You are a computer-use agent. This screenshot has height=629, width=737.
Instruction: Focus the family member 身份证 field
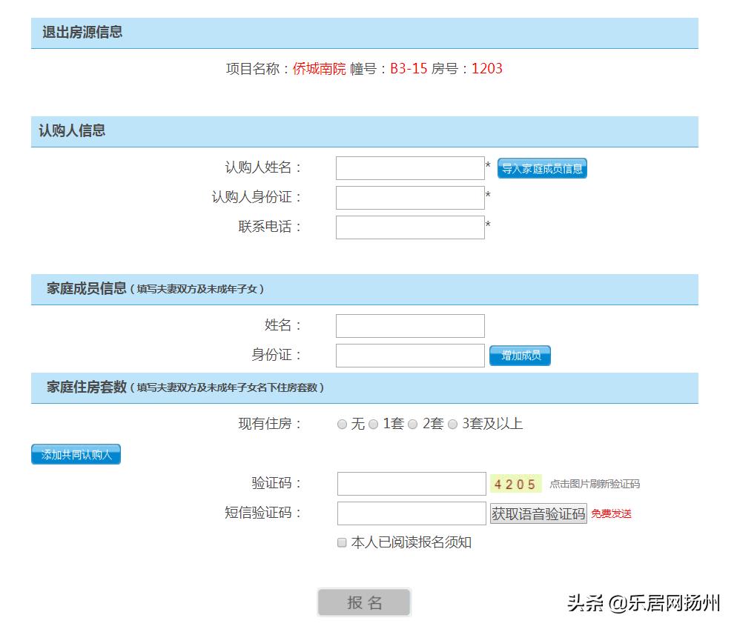[410, 356]
